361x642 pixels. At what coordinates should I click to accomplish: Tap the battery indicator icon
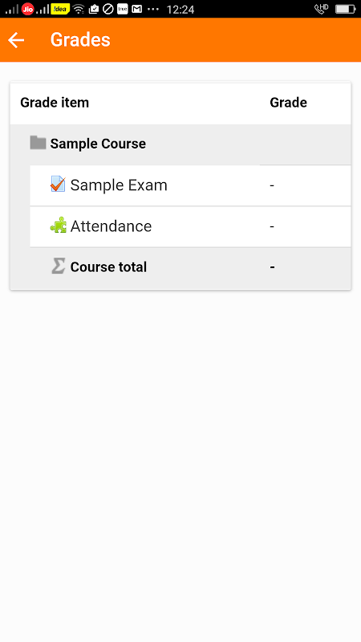[x=345, y=9]
